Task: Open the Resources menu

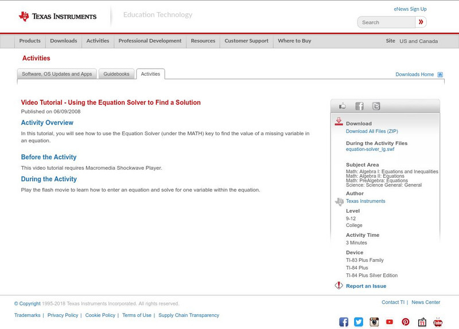Action: 203,41
